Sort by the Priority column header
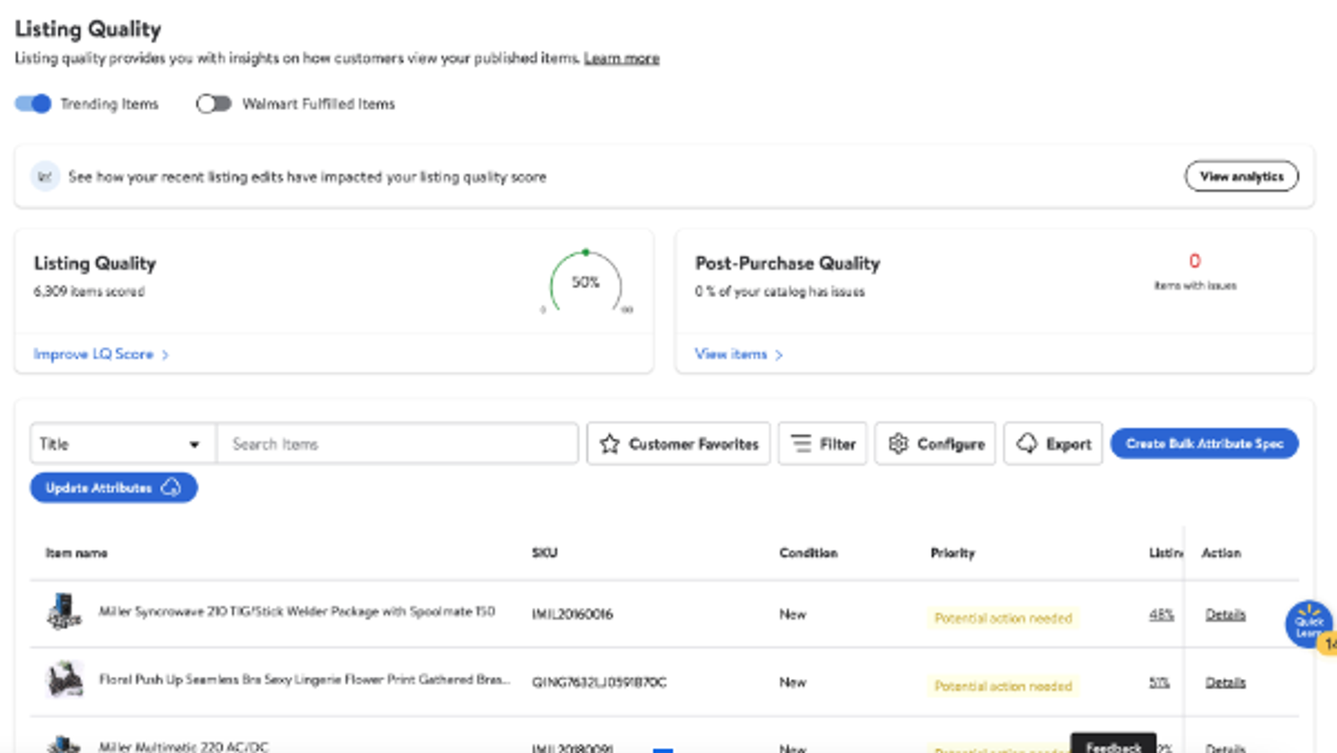Viewport: 1337px width, 753px height. (x=952, y=553)
